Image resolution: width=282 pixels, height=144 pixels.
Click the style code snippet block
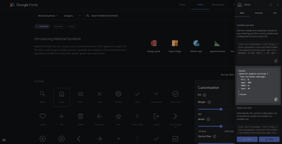(258, 85)
